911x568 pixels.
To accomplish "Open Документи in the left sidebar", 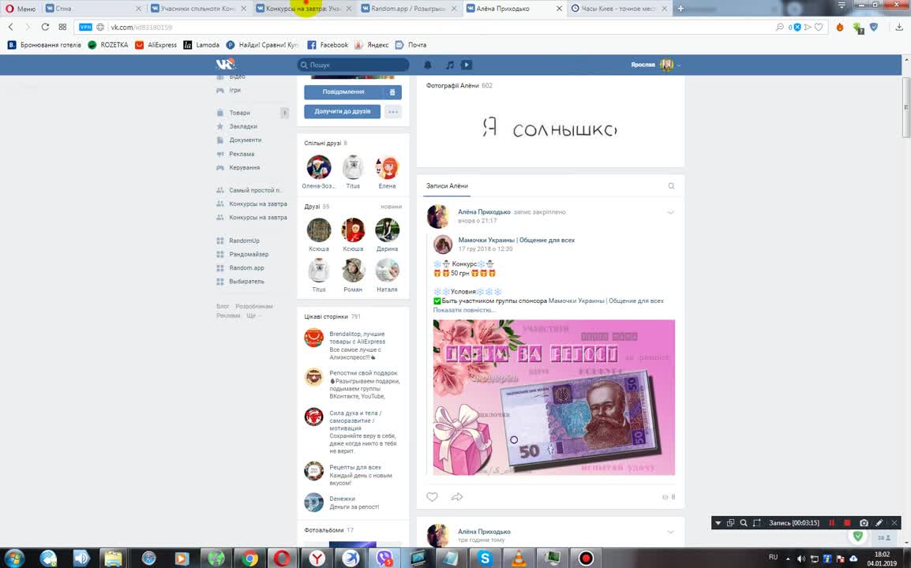I will [246, 140].
